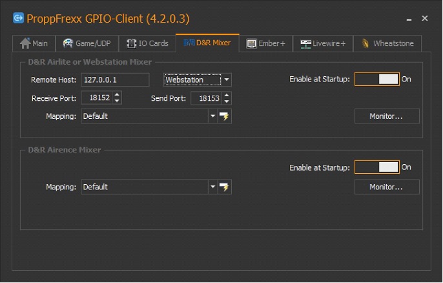The image size is (443, 283).
Task: Open the Game/UDP tab with gamepad icon
Action: point(68,43)
